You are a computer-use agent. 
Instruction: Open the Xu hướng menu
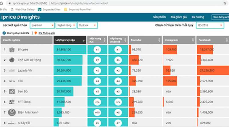pyautogui.click(x=198, y=17)
